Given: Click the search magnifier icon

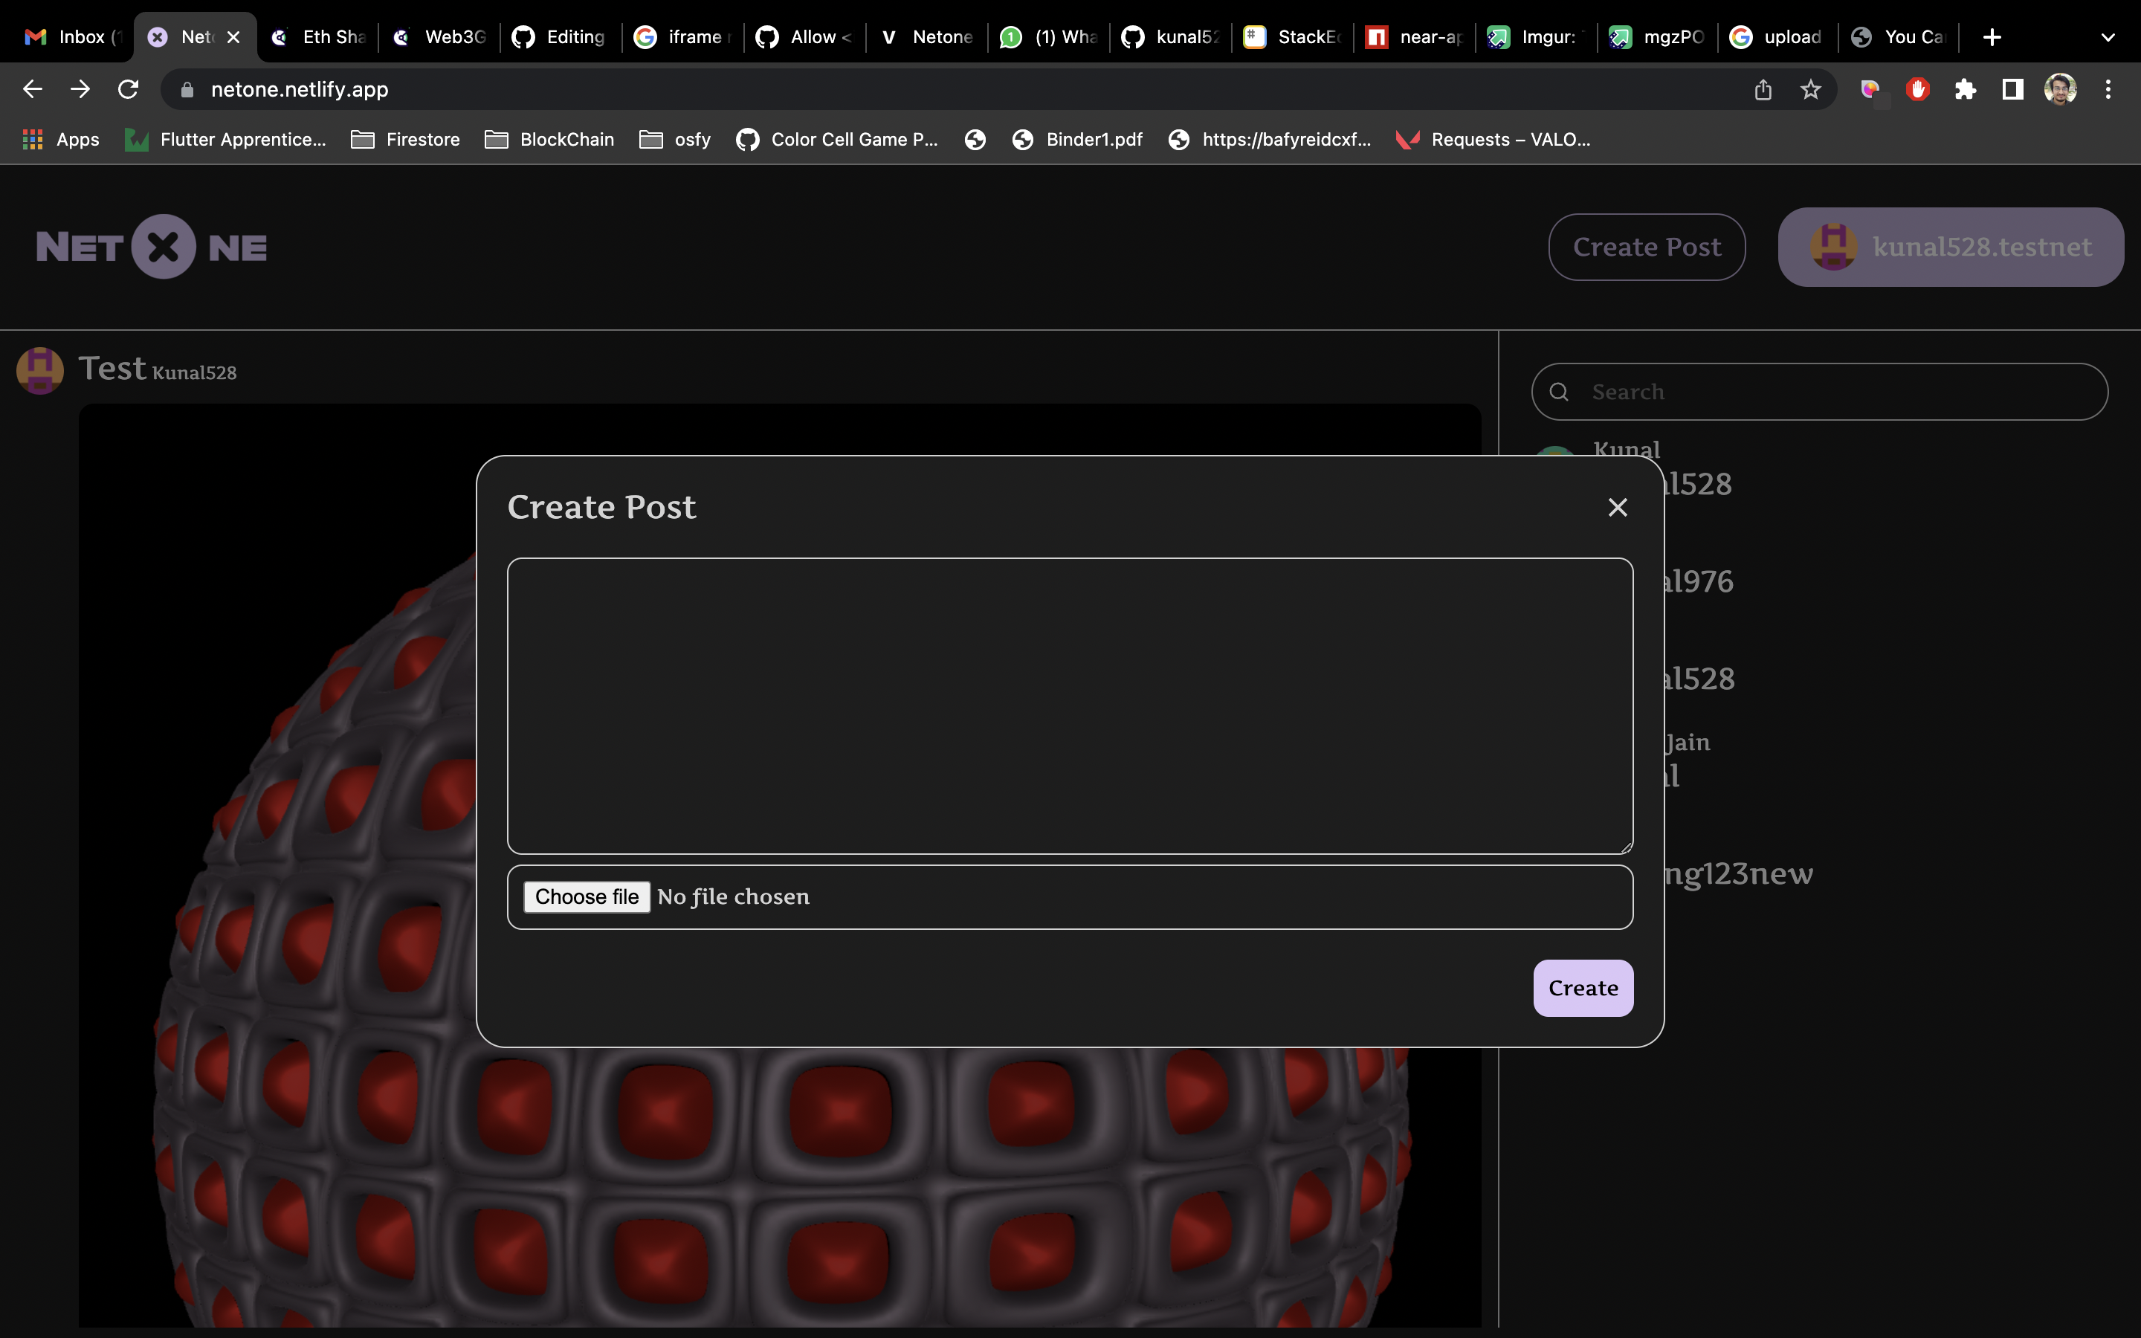Looking at the screenshot, I should [1559, 391].
